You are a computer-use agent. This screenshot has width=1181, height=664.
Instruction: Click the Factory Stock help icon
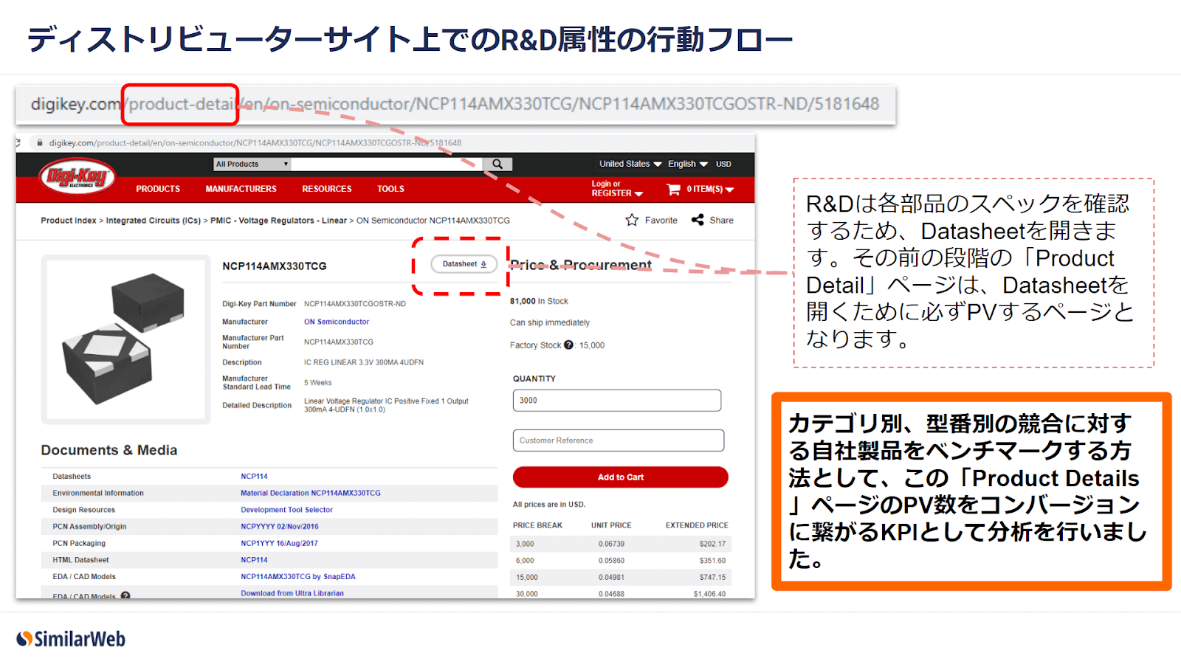pyautogui.click(x=568, y=345)
